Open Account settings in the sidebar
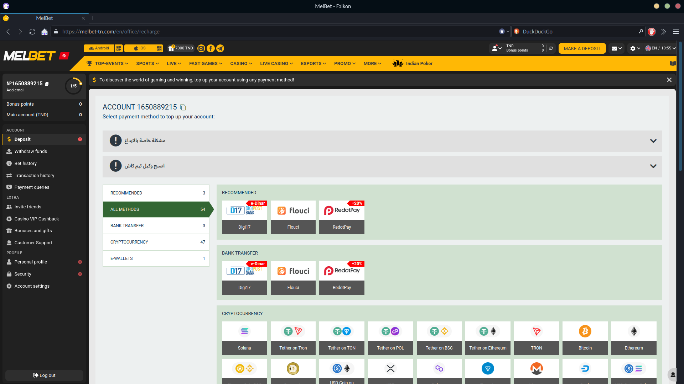684x384 pixels. 44,286
